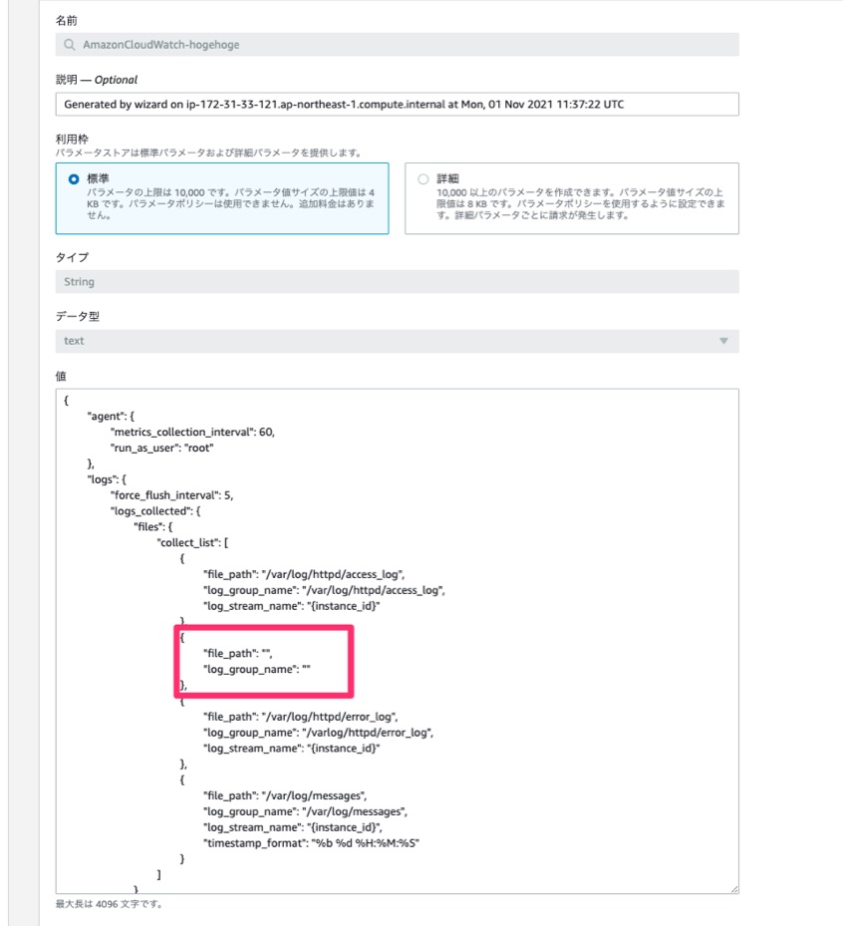
Task: Click the /var/log/messages file_path line
Action: point(288,795)
